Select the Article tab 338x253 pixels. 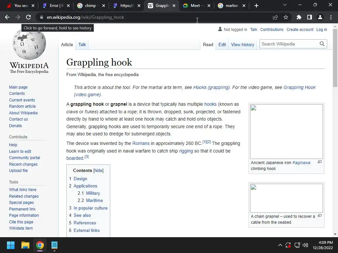[x=67, y=44]
